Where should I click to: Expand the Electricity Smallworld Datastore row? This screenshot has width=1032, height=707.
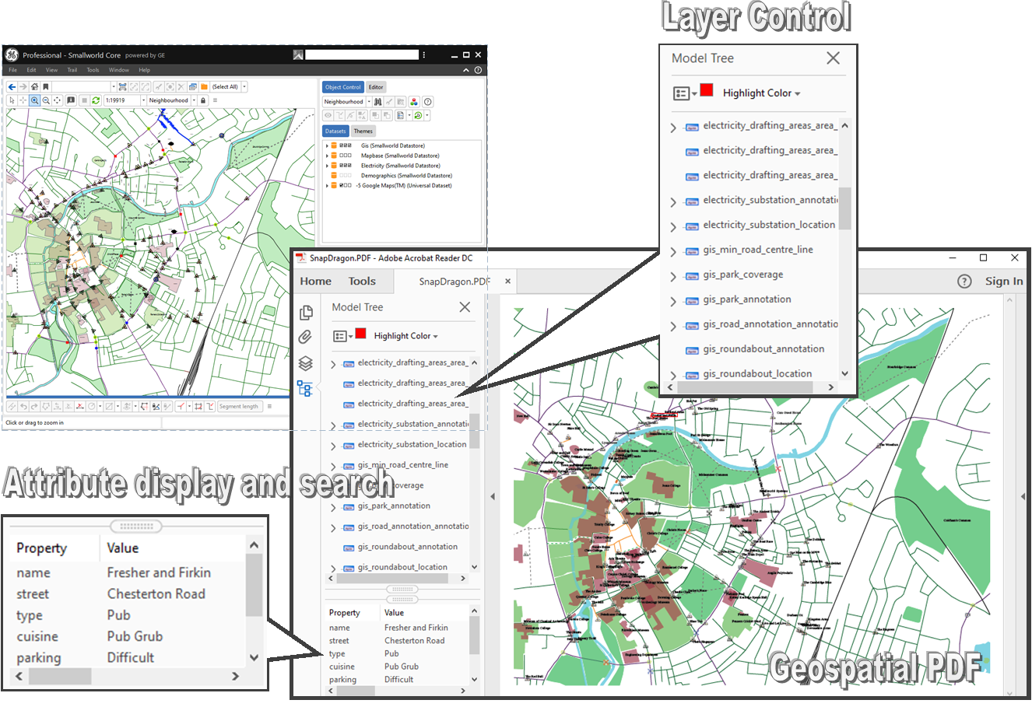(x=327, y=166)
